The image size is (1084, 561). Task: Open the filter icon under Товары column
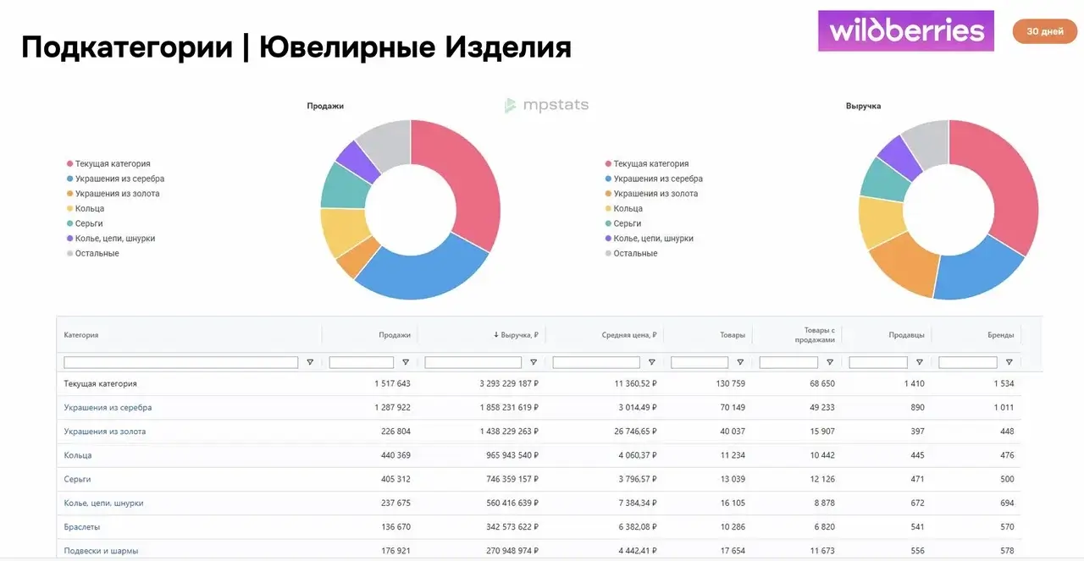pyautogui.click(x=740, y=362)
